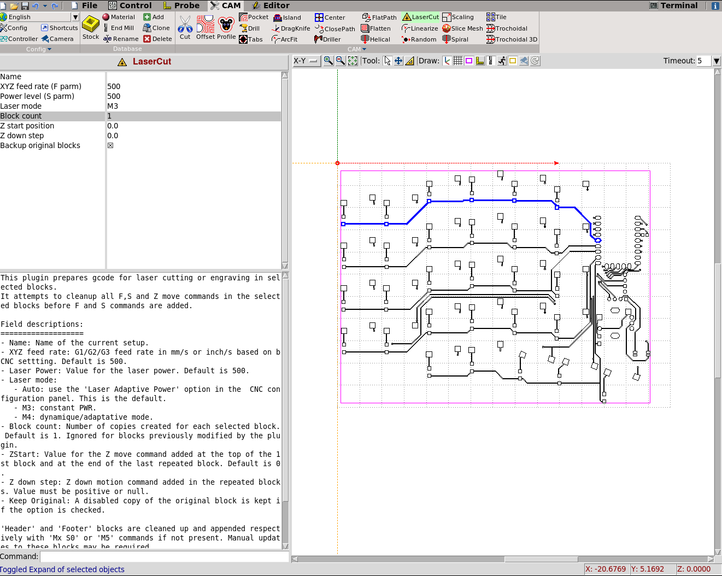Choose the Drill CAM tool
Image resolution: width=722 pixels, height=576 pixels.
pyautogui.click(x=250, y=28)
